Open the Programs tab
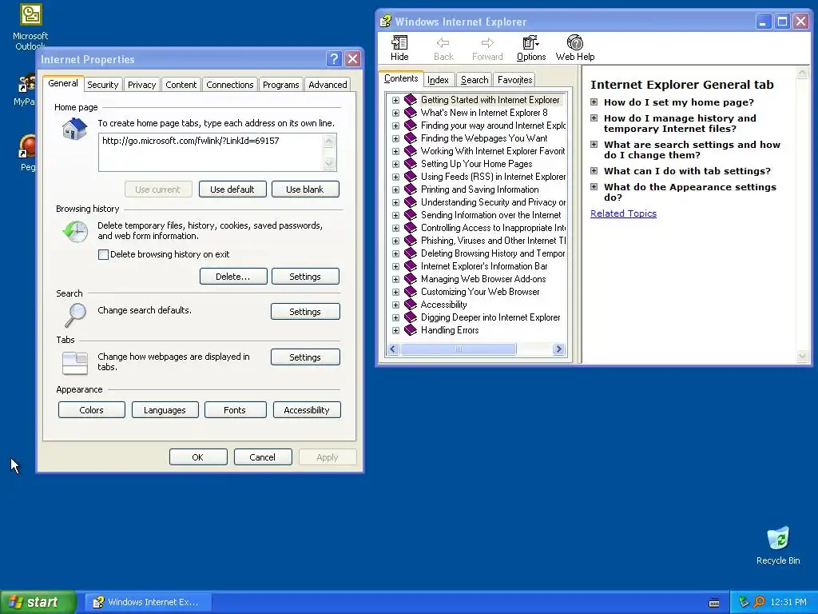This screenshot has width=818, height=614. tap(280, 85)
